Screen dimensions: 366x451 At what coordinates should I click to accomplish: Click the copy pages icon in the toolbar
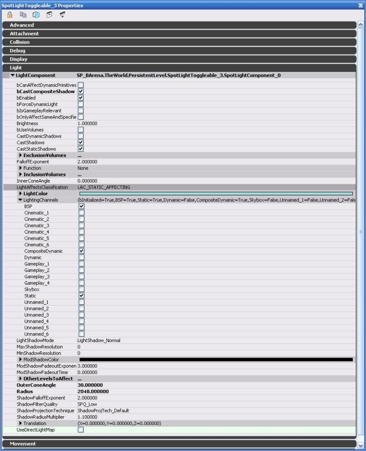[x=23, y=15]
